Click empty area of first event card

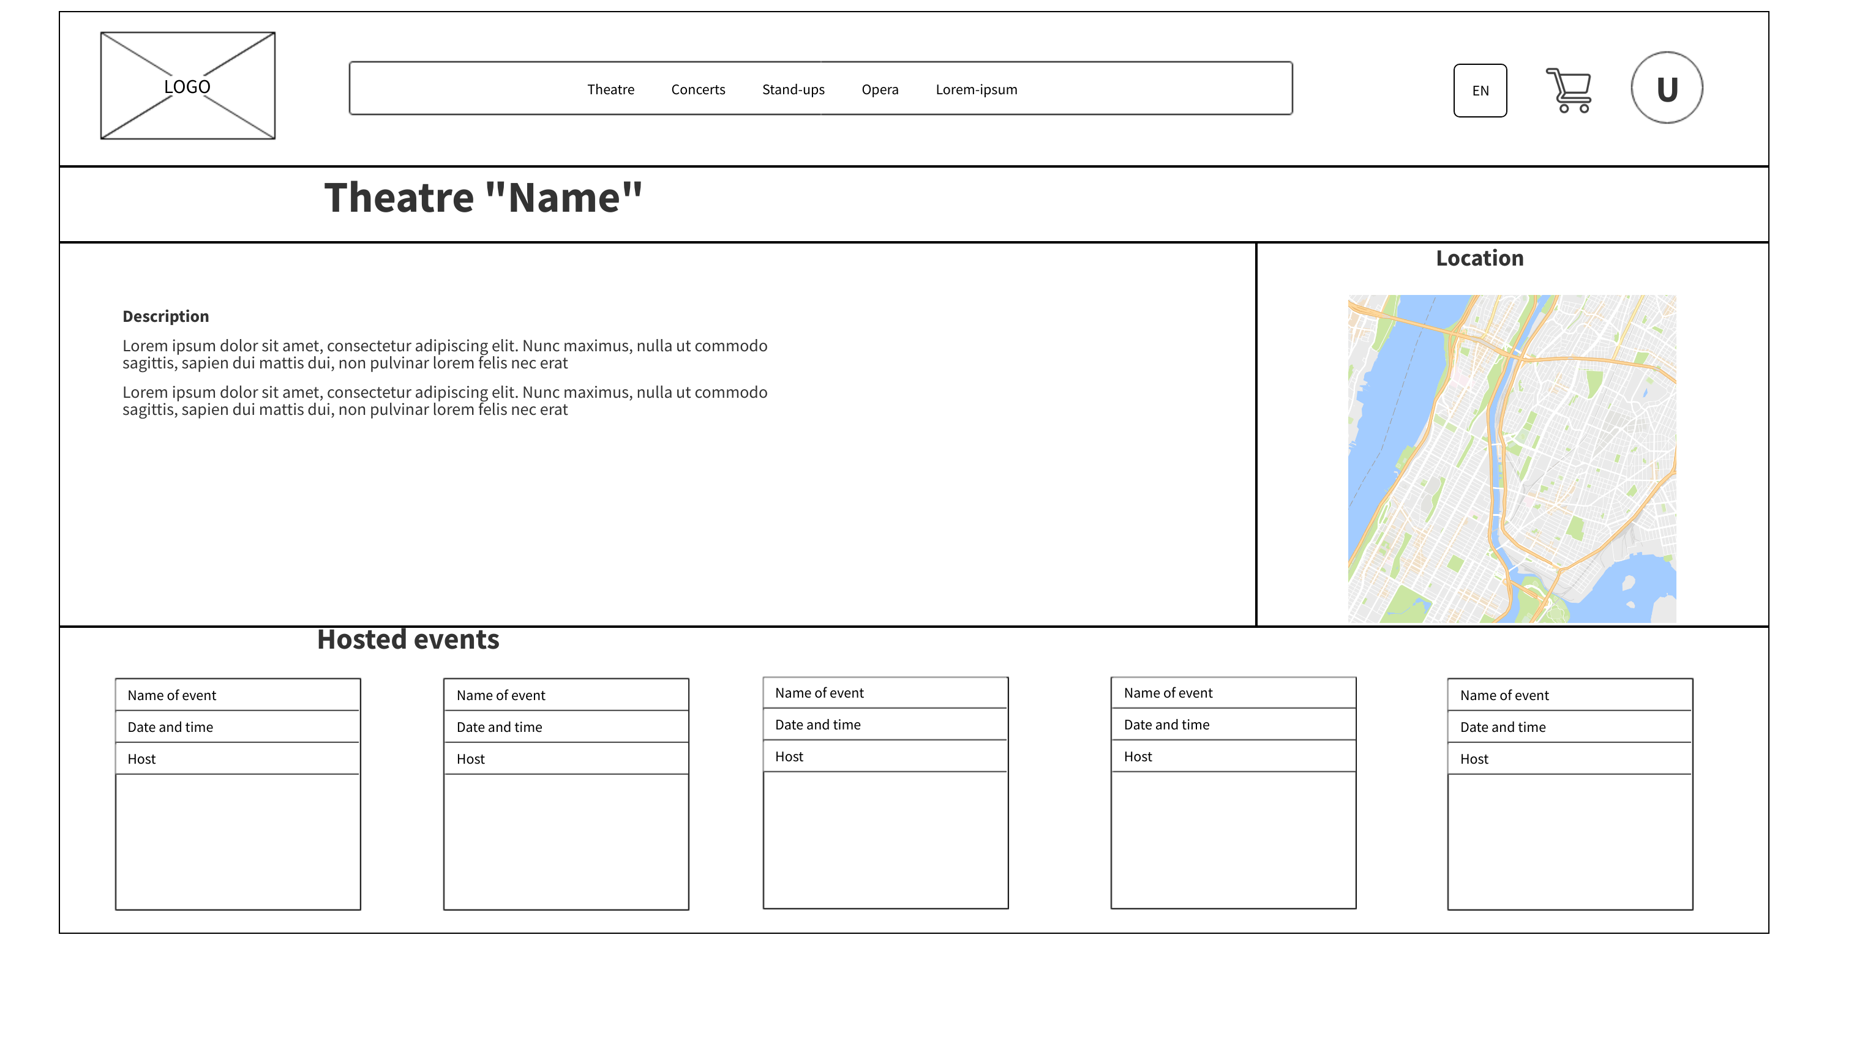tap(237, 841)
